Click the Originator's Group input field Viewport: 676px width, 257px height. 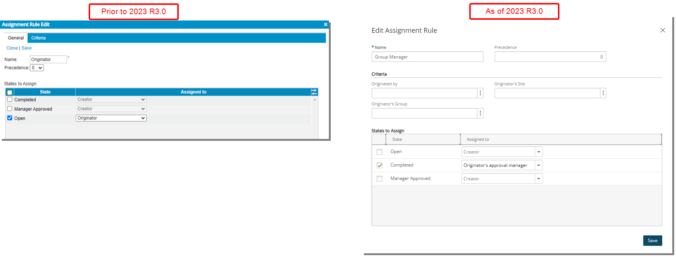425,113
